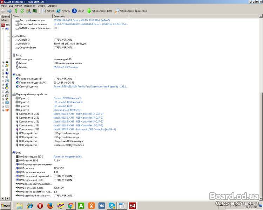Open the Сервис menu

41,6
